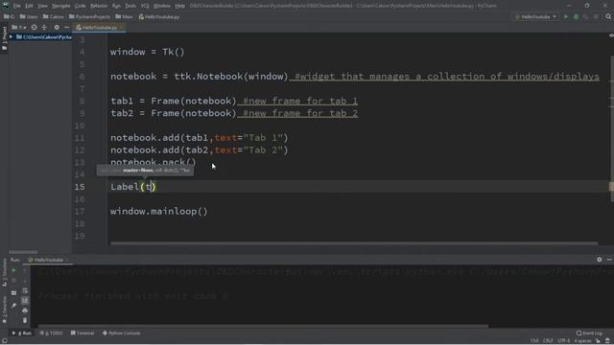
Task: Click the coverage run icon in top toolbar
Action: 586,17
